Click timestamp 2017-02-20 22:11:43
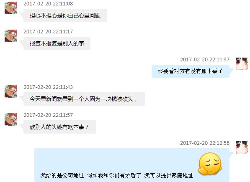The image size is (250, 182). point(48,87)
